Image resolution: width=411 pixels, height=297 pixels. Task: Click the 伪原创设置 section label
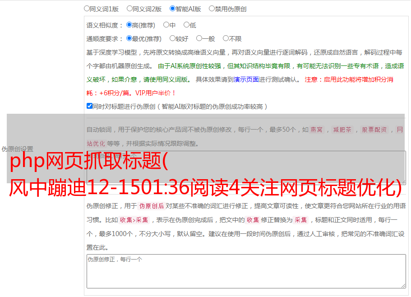point(17,149)
